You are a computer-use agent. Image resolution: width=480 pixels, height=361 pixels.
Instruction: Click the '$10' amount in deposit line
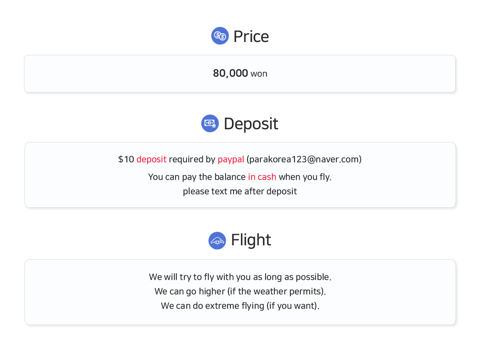(x=126, y=159)
